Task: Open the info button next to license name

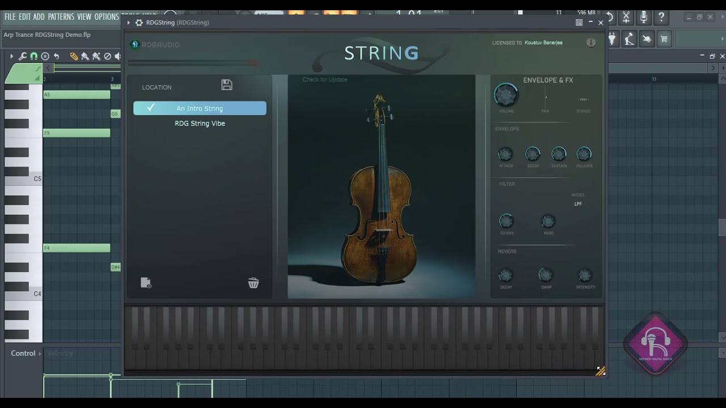Action: coord(591,42)
